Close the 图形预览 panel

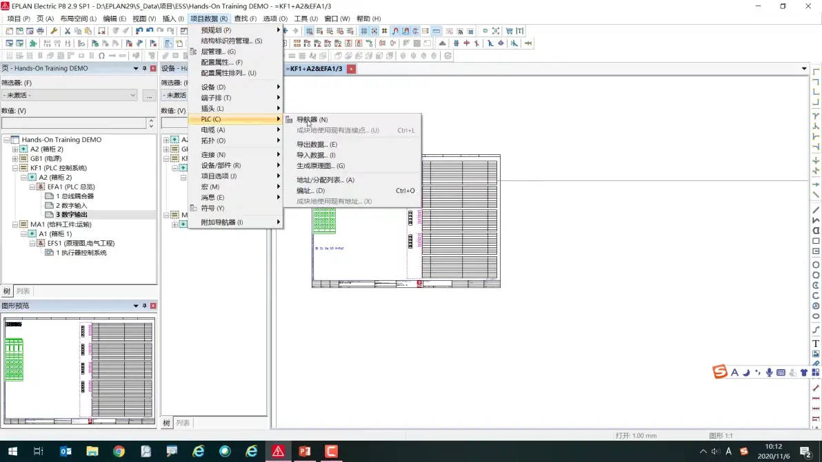coord(153,306)
